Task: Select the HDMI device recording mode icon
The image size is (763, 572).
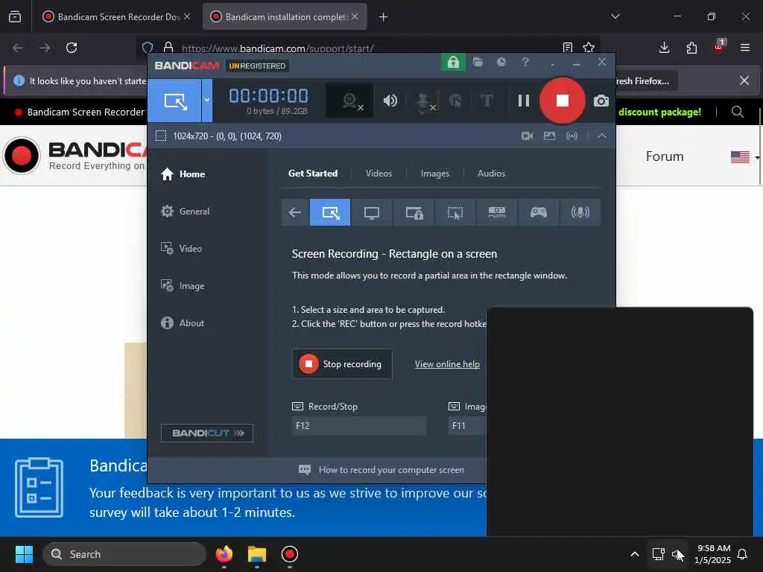Action: [x=497, y=212]
